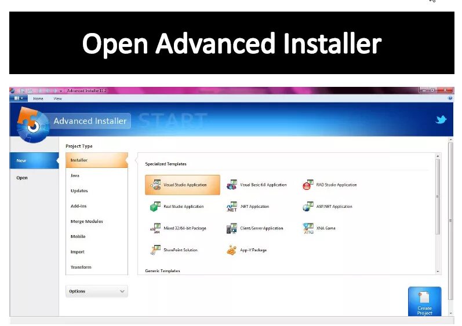This screenshot has height=326, width=462.
Task: Click the Specialized Templates heading
Action: (x=166, y=164)
